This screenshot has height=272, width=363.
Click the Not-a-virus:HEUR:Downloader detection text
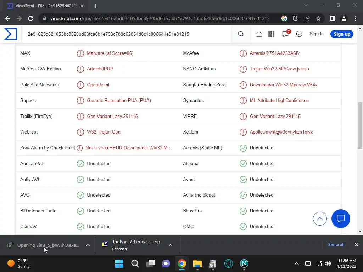(x=128, y=148)
